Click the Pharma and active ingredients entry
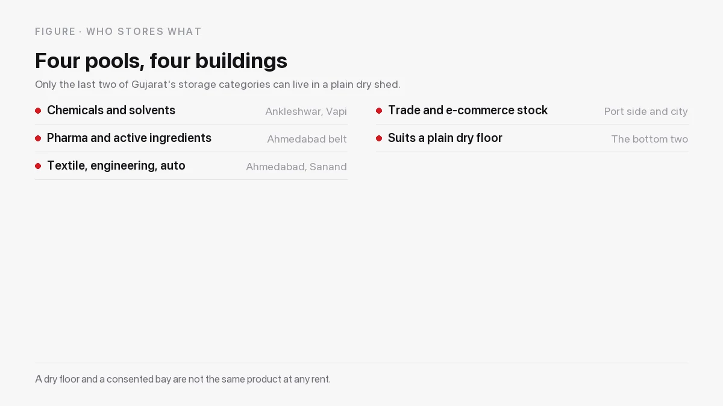The height and width of the screenshot is (406, 723). [129, 138]
